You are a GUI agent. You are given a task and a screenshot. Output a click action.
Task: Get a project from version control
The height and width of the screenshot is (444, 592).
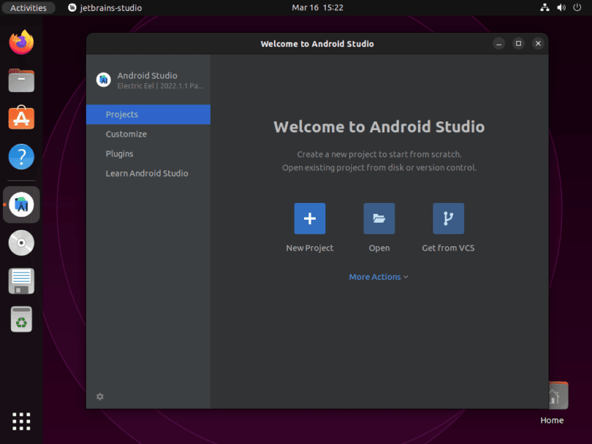(448, 218)
